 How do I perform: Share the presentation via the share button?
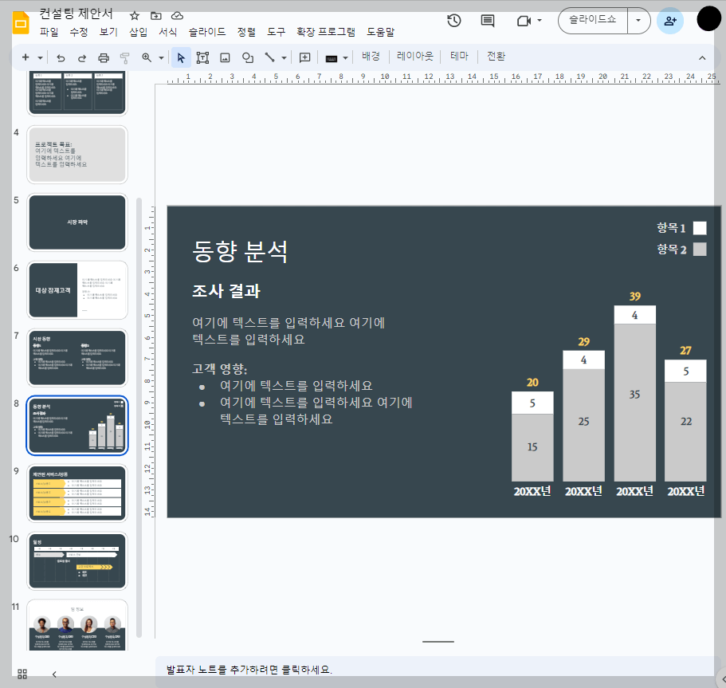tap(669, 22)
